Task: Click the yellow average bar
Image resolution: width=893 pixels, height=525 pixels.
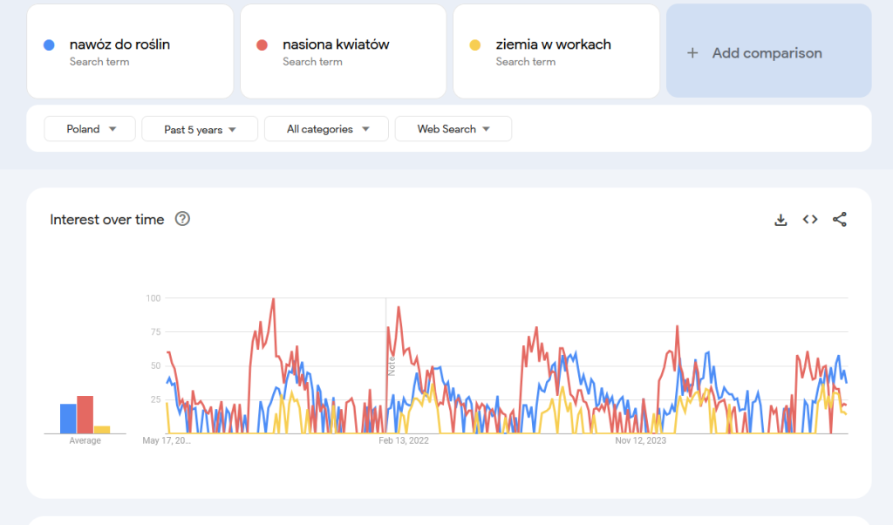Action: [102, 430]
